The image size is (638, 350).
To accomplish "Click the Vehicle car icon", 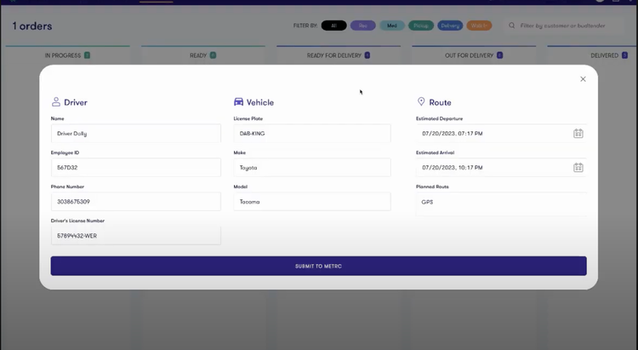I will [x=239, y=102].
